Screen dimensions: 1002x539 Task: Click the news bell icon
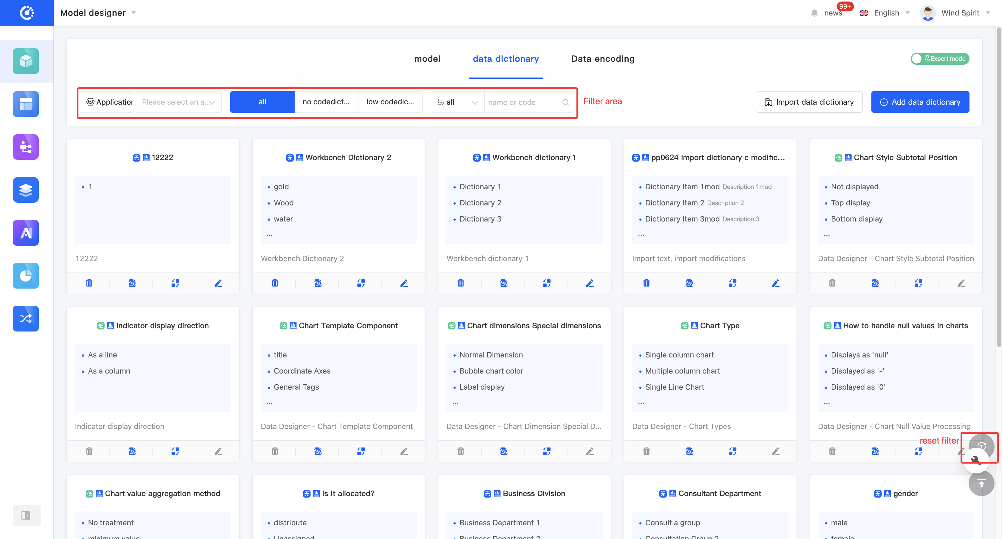(814, 13)
